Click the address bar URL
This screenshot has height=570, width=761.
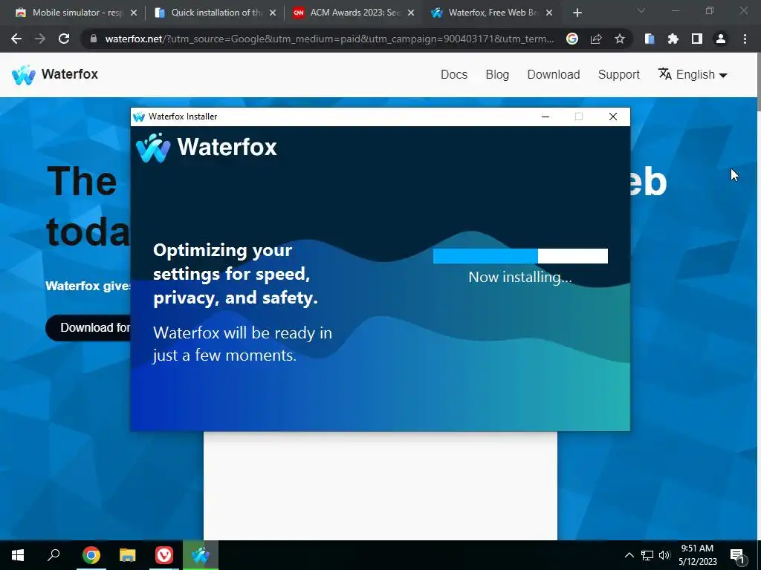[x=329, y=39]
